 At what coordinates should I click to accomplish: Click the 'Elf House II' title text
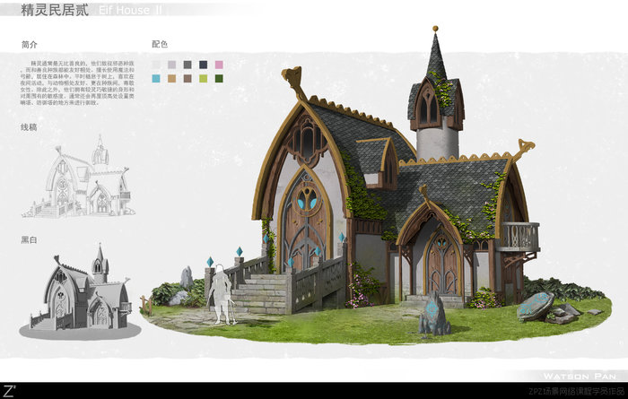point(130,9)
